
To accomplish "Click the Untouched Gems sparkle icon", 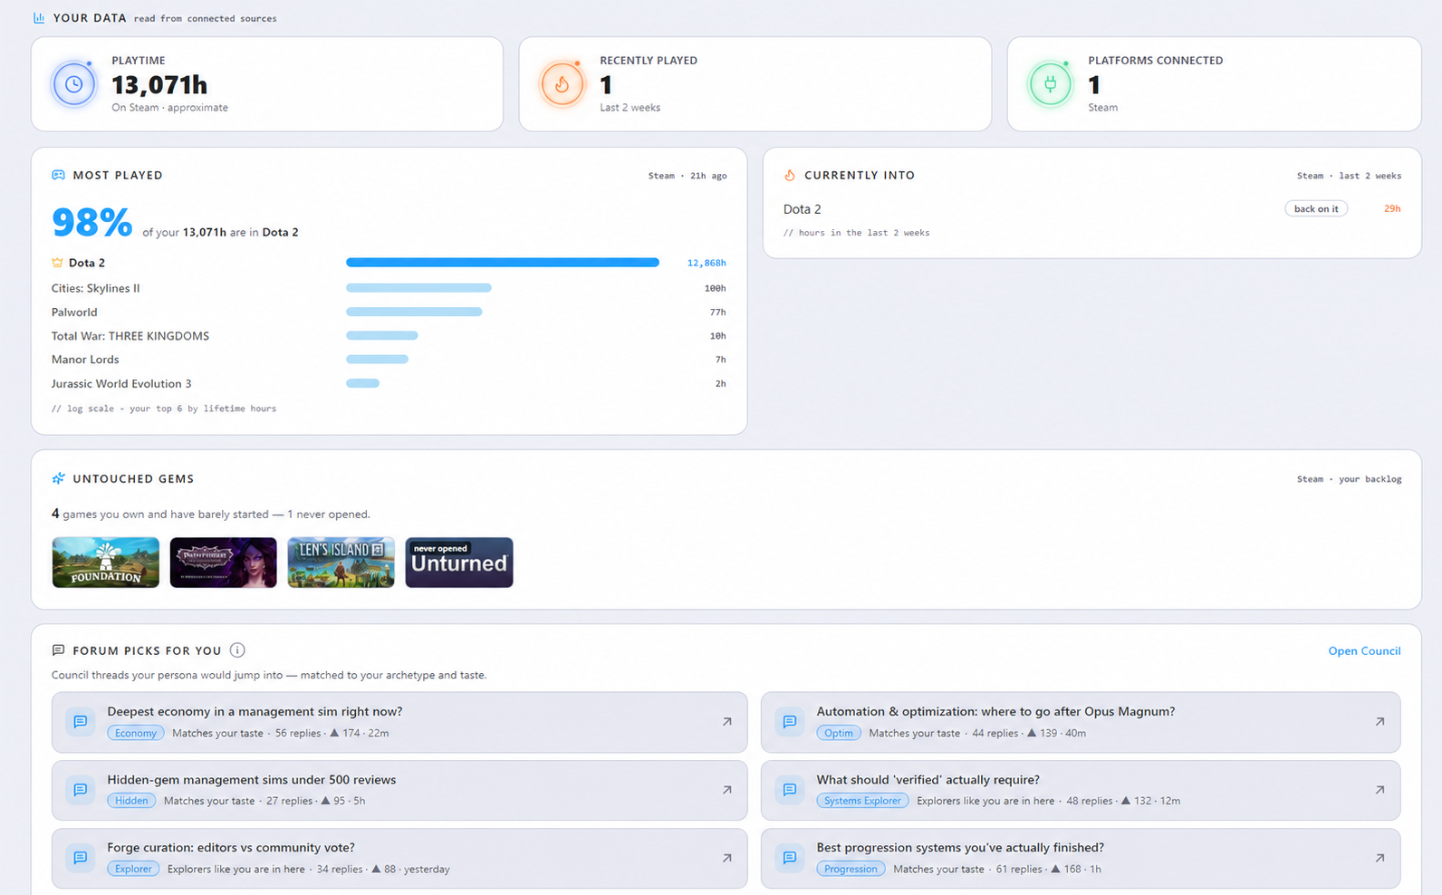I will [x=58, y=478].
